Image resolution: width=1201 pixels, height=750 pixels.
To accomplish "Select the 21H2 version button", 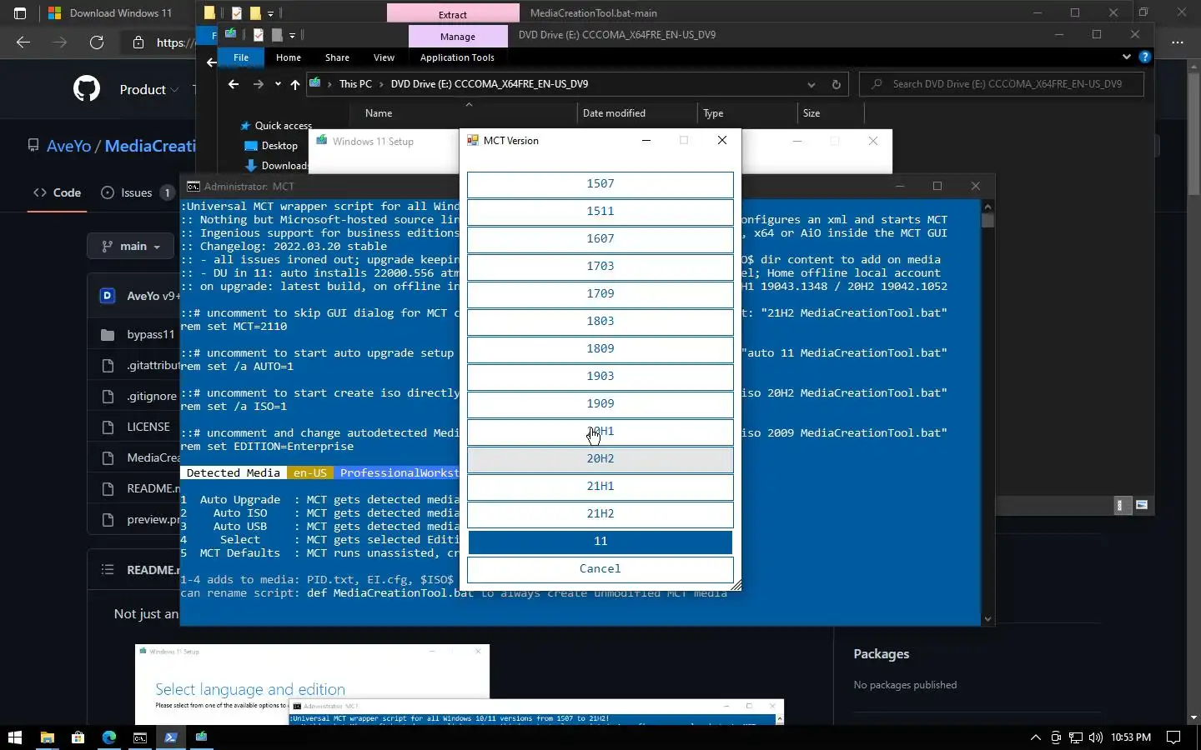I will pos(600,514).
